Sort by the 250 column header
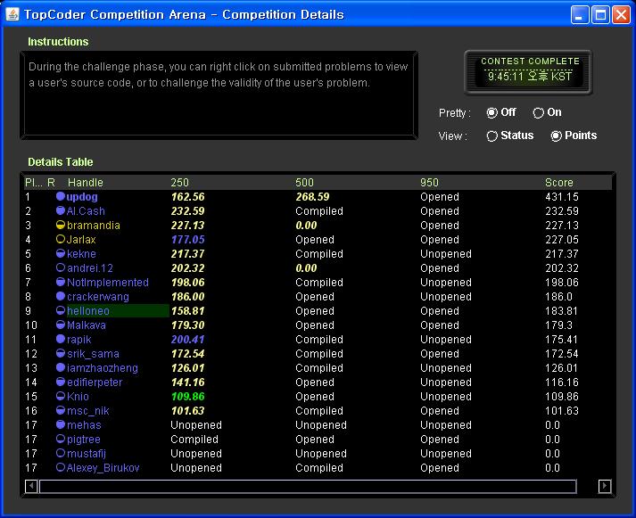 coord(179,183)
